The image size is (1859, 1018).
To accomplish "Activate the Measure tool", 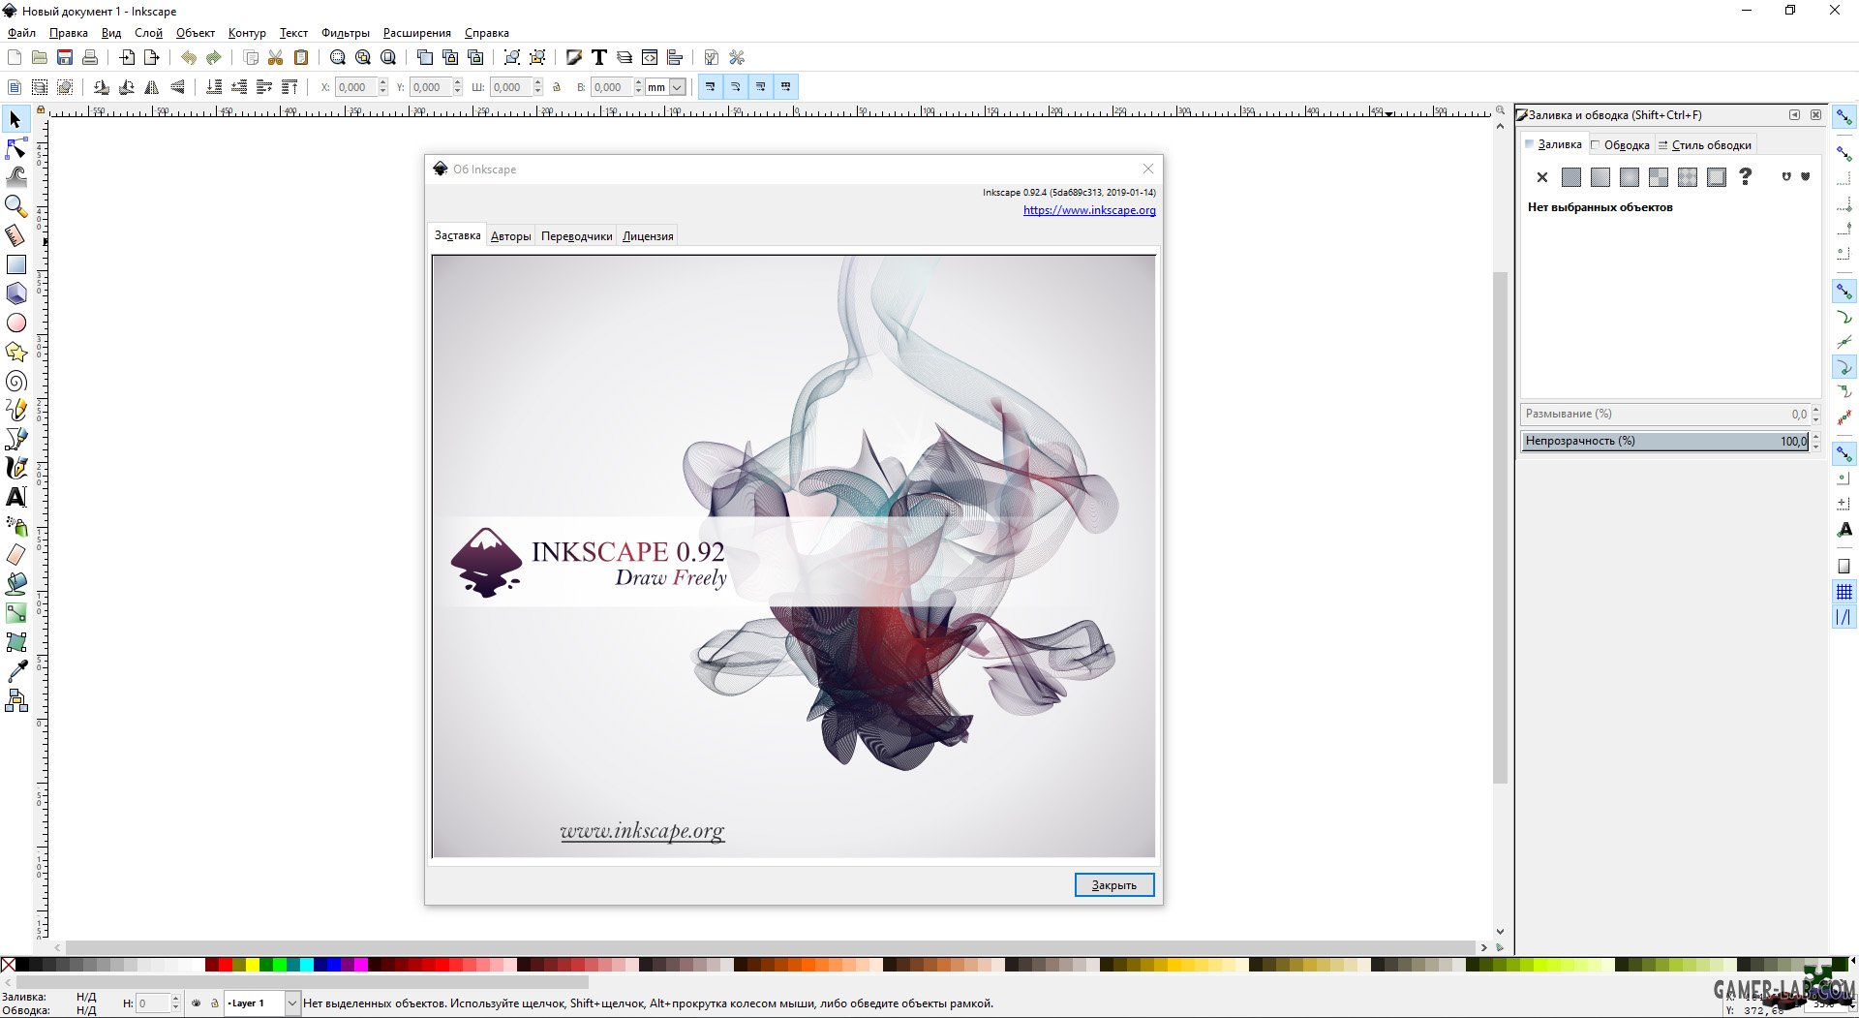I will point(15,235).
